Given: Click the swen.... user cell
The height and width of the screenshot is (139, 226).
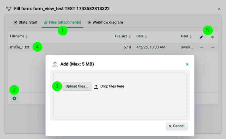Looking at the screenshot, I should [x=187, y=47].
